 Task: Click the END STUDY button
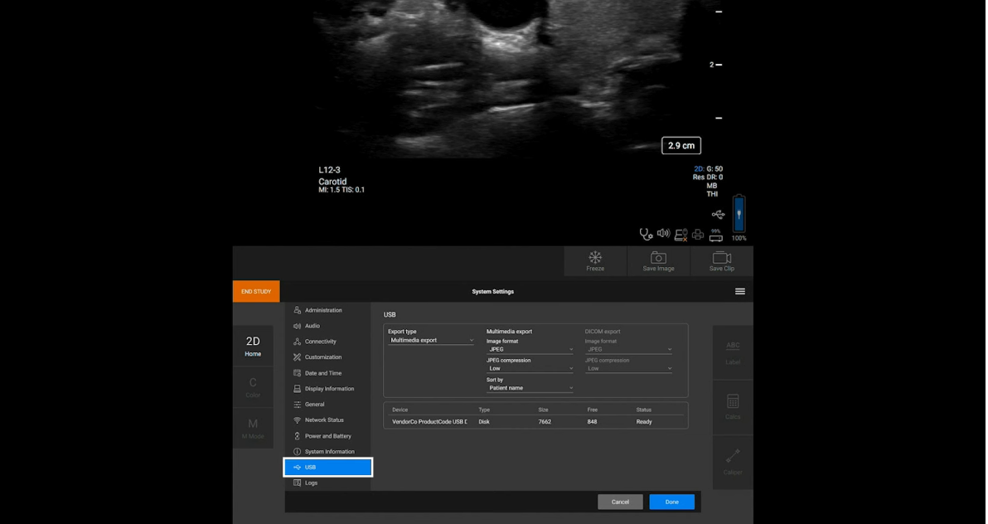(x=255, y=291)
